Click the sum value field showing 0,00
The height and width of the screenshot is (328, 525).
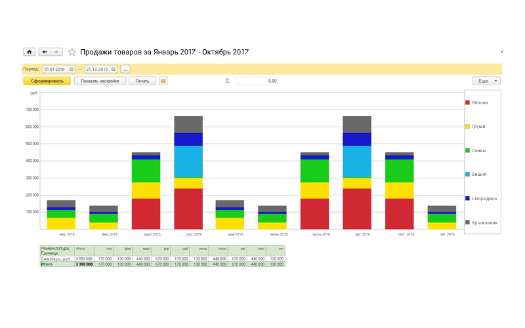(x=257, y=81)
